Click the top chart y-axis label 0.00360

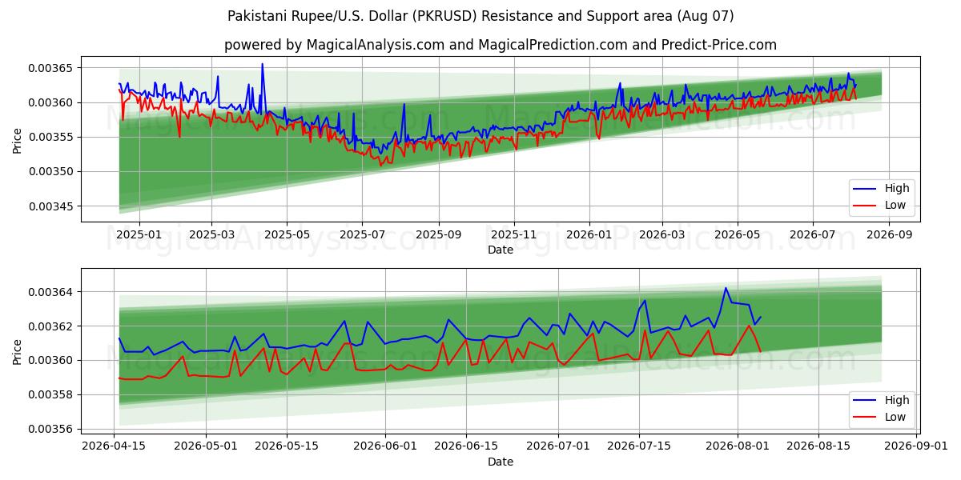(x=50, y=102)
